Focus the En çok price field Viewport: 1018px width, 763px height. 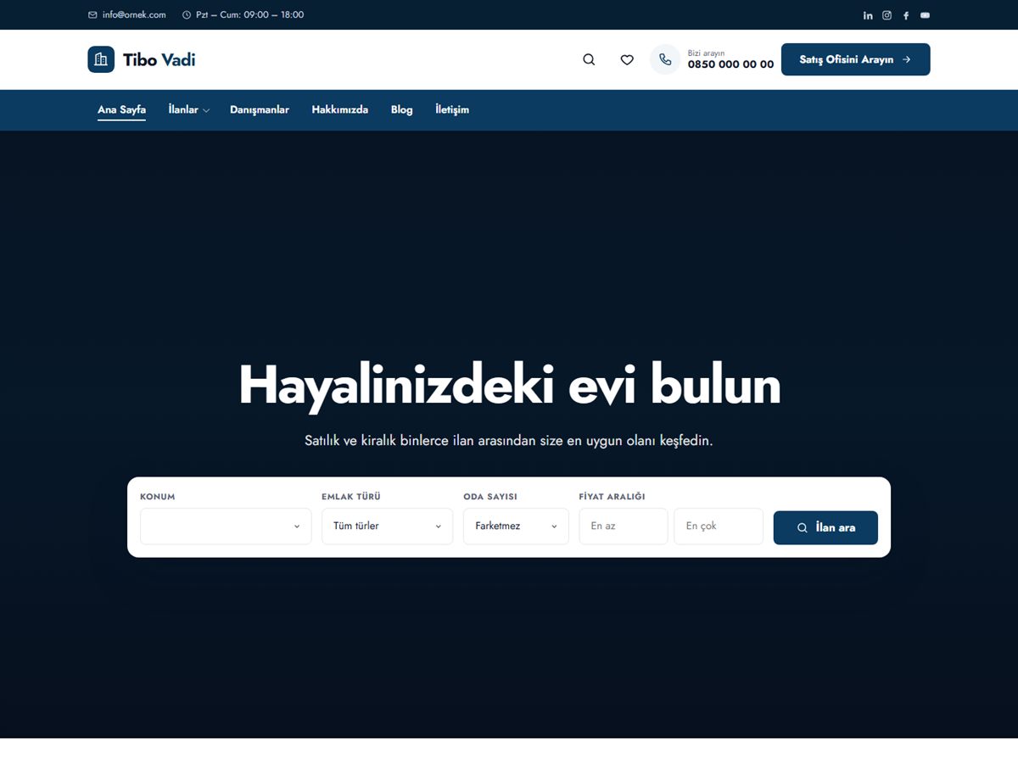click(x=719, y=526)
